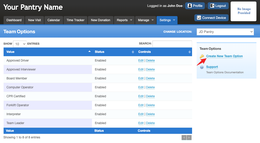Delete the CPR Certified option
The height and width of the screenshot is (143, 260).
tap(150, 96)
